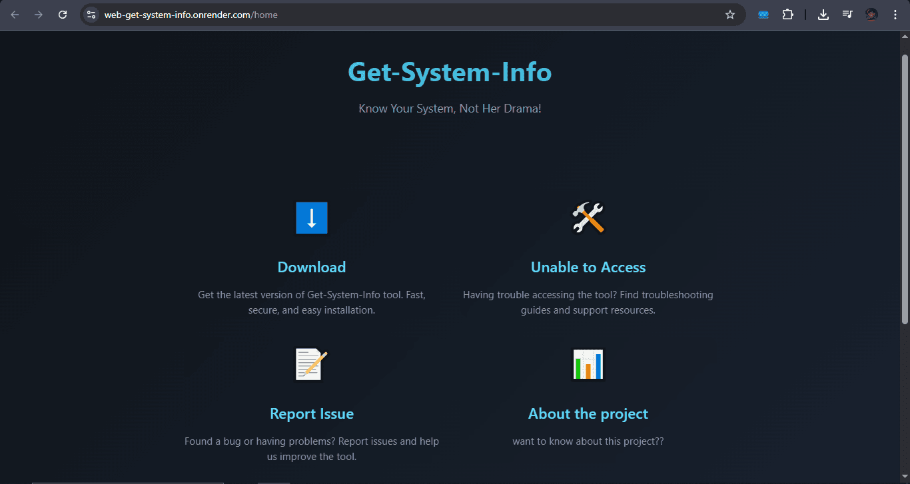Click the blue extension icon next to the star
This screenshot has height=484, width=910.
pos(764,15)
